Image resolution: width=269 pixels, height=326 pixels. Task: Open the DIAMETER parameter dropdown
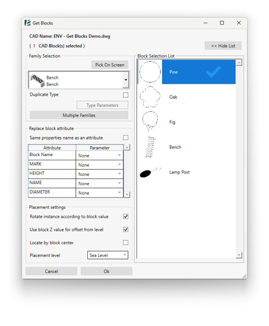(x=100, y=193)
